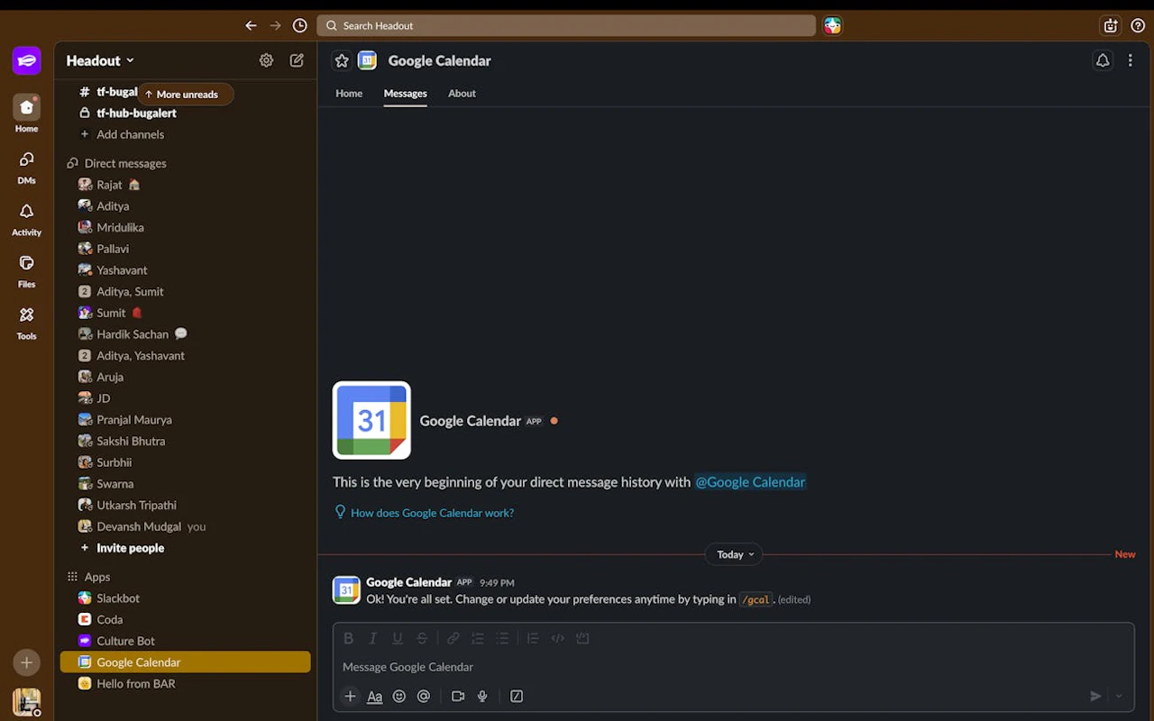Mention someone with the @ icon
The image size is (1154, 721).
pyautogui.click(x=424, y=696)
